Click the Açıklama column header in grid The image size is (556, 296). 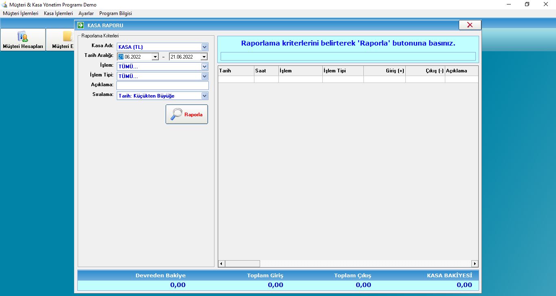[x=462, y=71]
